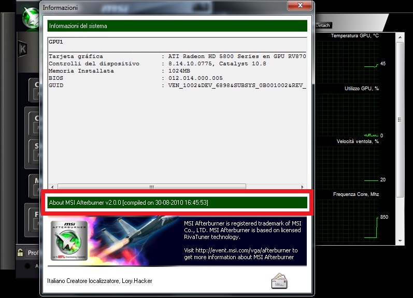
Task: Click the monitor panel scroll down arrow
Action: [x=400, y=241]
